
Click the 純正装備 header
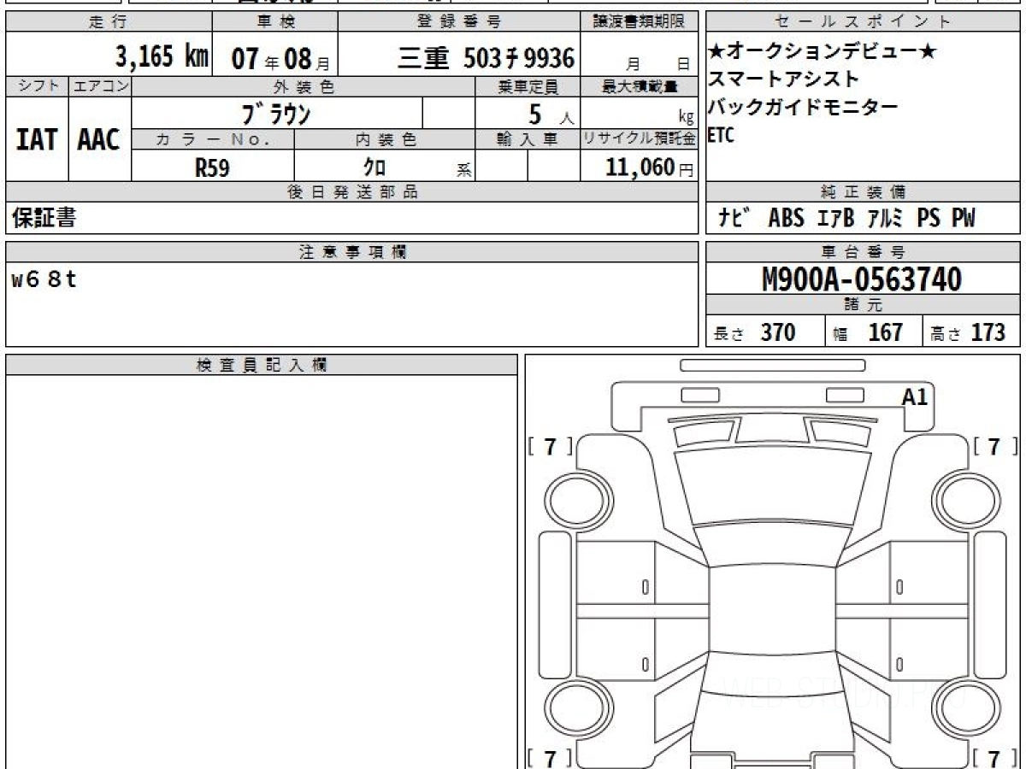[x=864, y=192]
